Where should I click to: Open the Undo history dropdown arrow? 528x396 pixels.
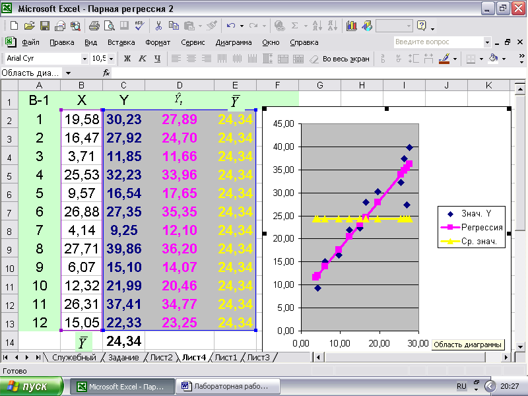[x=242, y=26]
